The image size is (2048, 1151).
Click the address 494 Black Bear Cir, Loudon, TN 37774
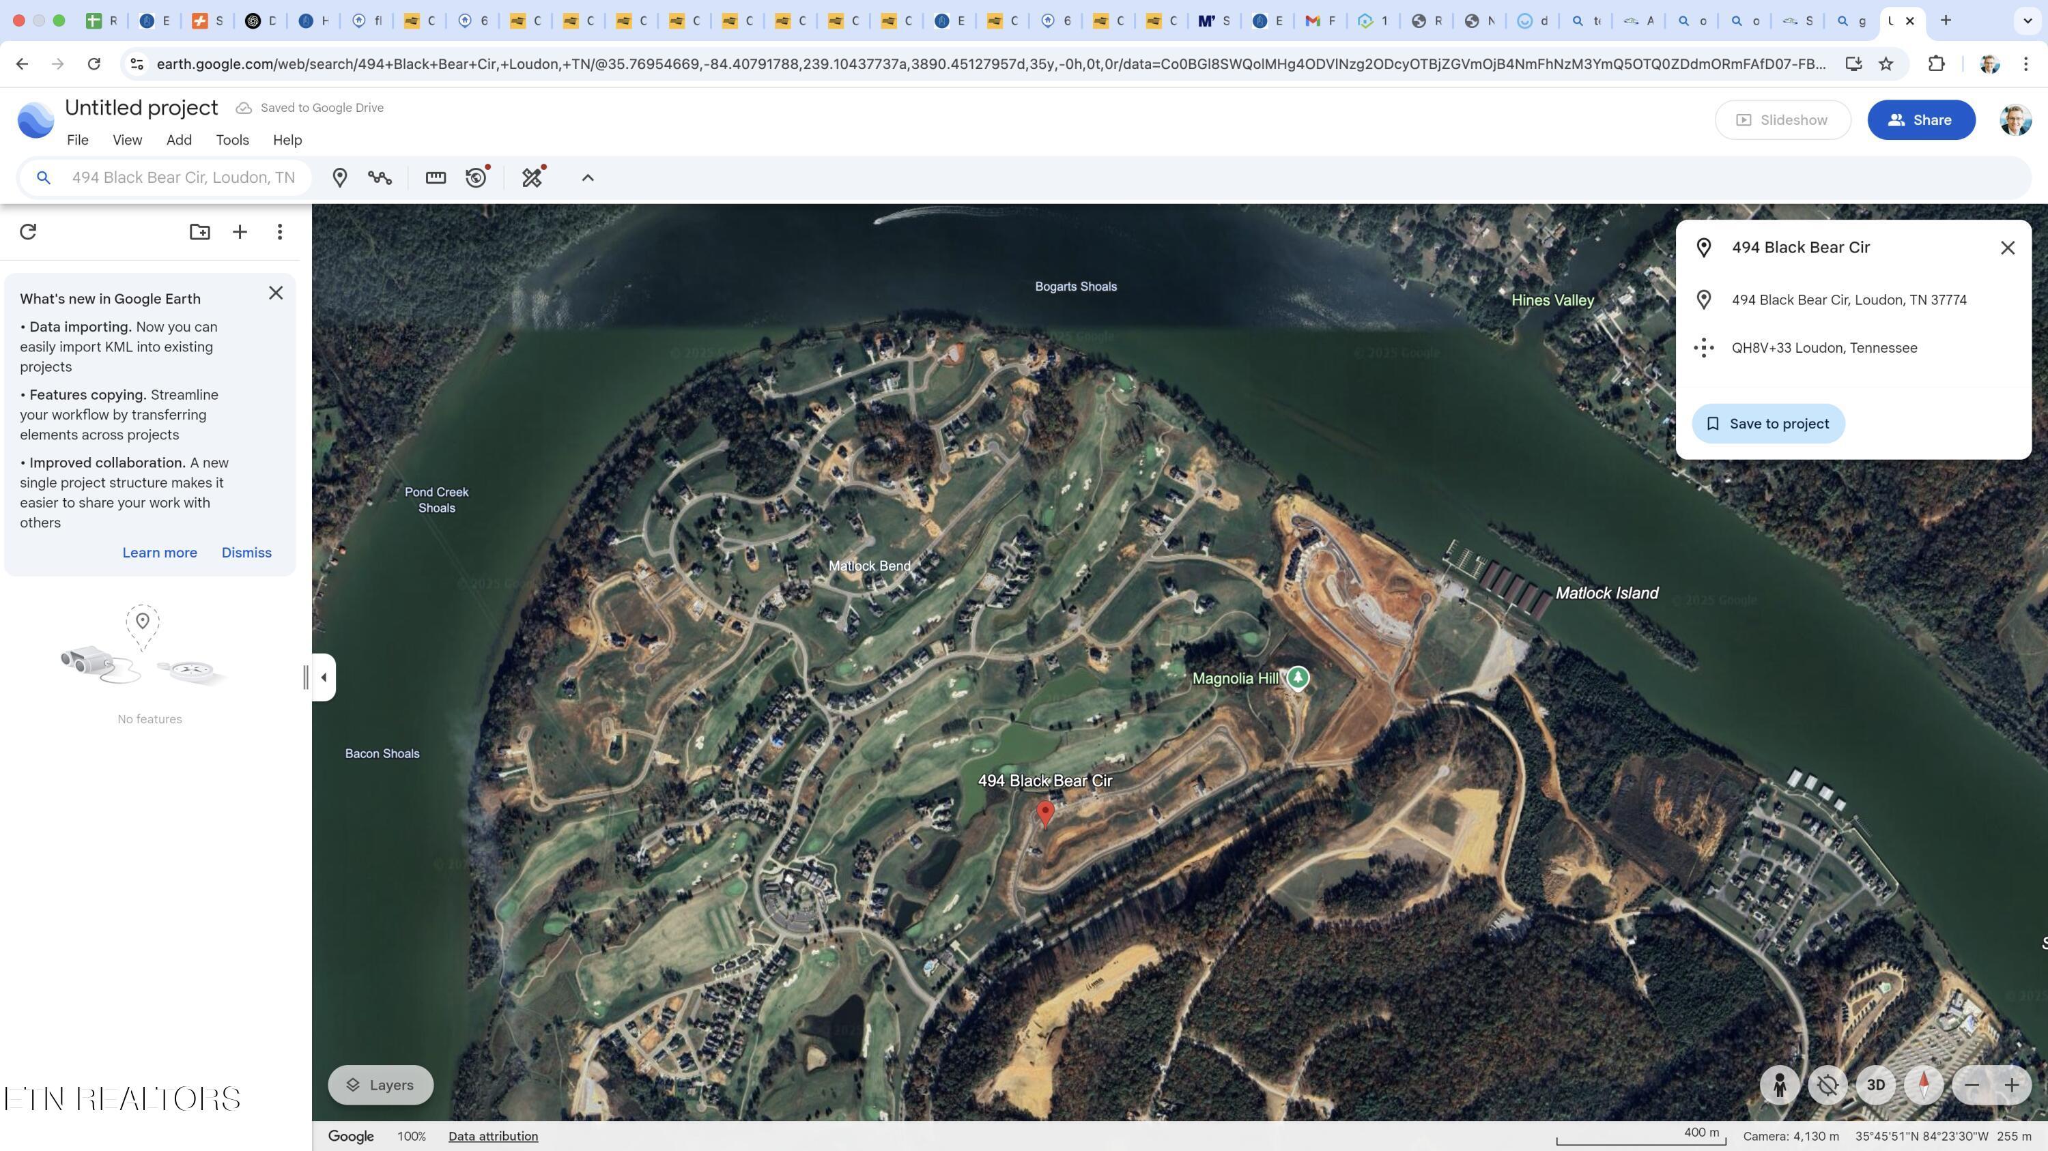[x=1849, y=300]
